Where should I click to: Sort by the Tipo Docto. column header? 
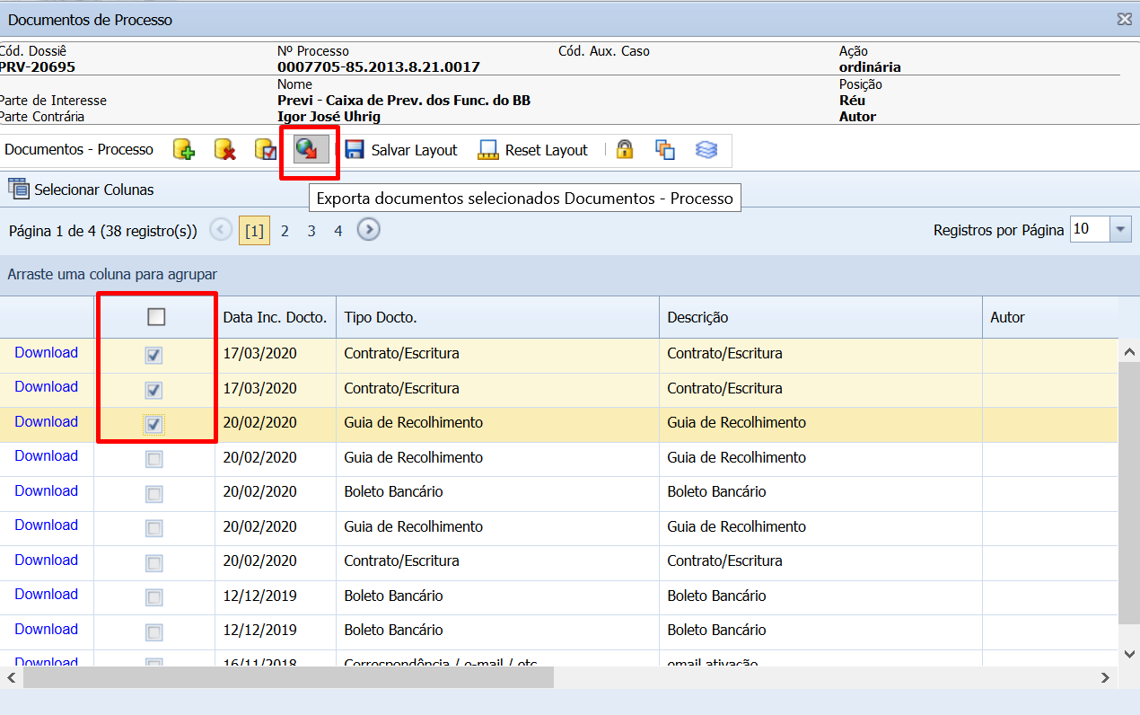click(497, 317)
